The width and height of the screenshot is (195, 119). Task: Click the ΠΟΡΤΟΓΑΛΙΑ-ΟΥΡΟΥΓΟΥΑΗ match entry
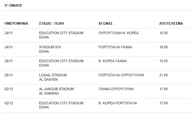point(121,75)
